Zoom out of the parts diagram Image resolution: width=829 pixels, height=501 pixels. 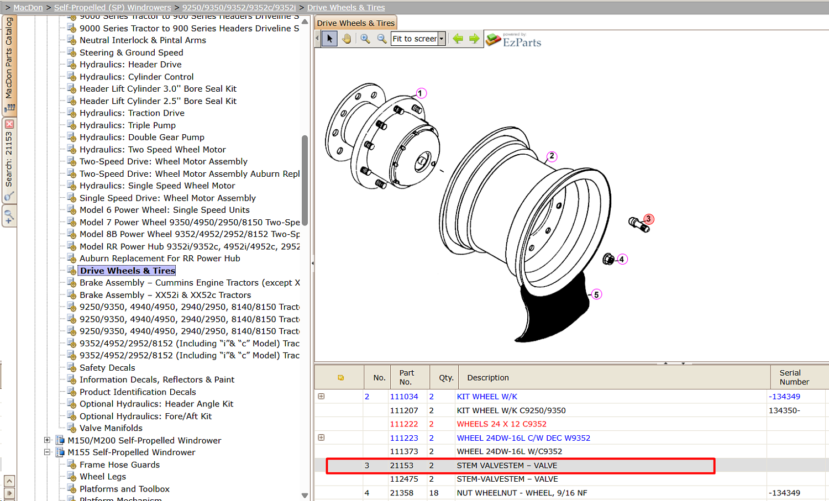click(382, 39)
